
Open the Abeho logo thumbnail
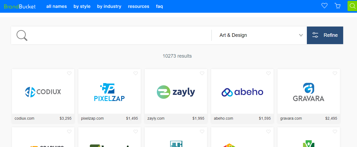(242, 92)
